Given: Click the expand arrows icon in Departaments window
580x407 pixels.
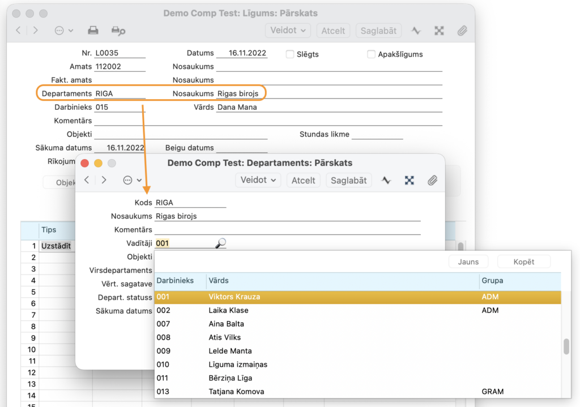Looking at the screenshot, I should pyautogui.click(x=410, y=180).
